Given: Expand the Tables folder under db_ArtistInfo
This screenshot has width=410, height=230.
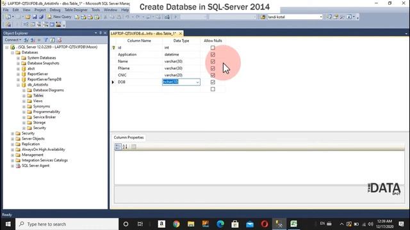Looking at the screenshot, I should pyautogui.click(x=24, y=96).
